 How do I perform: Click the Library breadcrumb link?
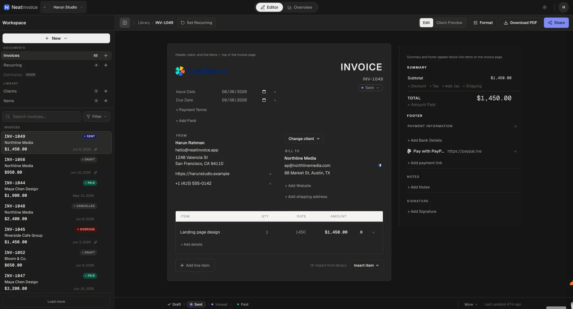point(144,23)
